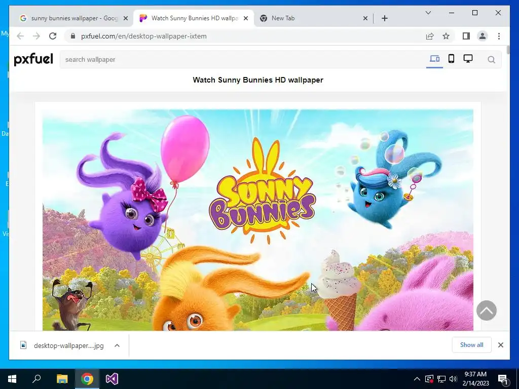Click Show all downloads

472,344
